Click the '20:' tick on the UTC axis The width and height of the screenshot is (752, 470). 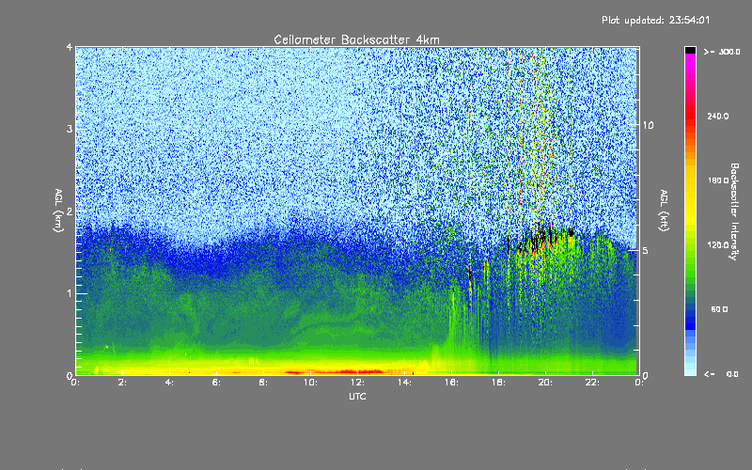[545, 383]
